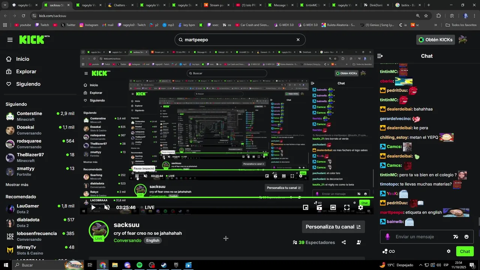Open the sacksuu channel avatar

(x=99, y=231)
